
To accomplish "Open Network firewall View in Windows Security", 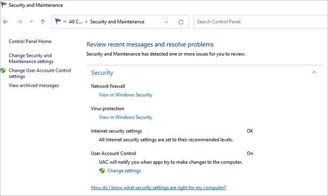I will [126, 95].
